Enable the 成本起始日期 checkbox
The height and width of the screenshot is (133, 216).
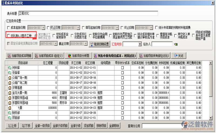8,27
